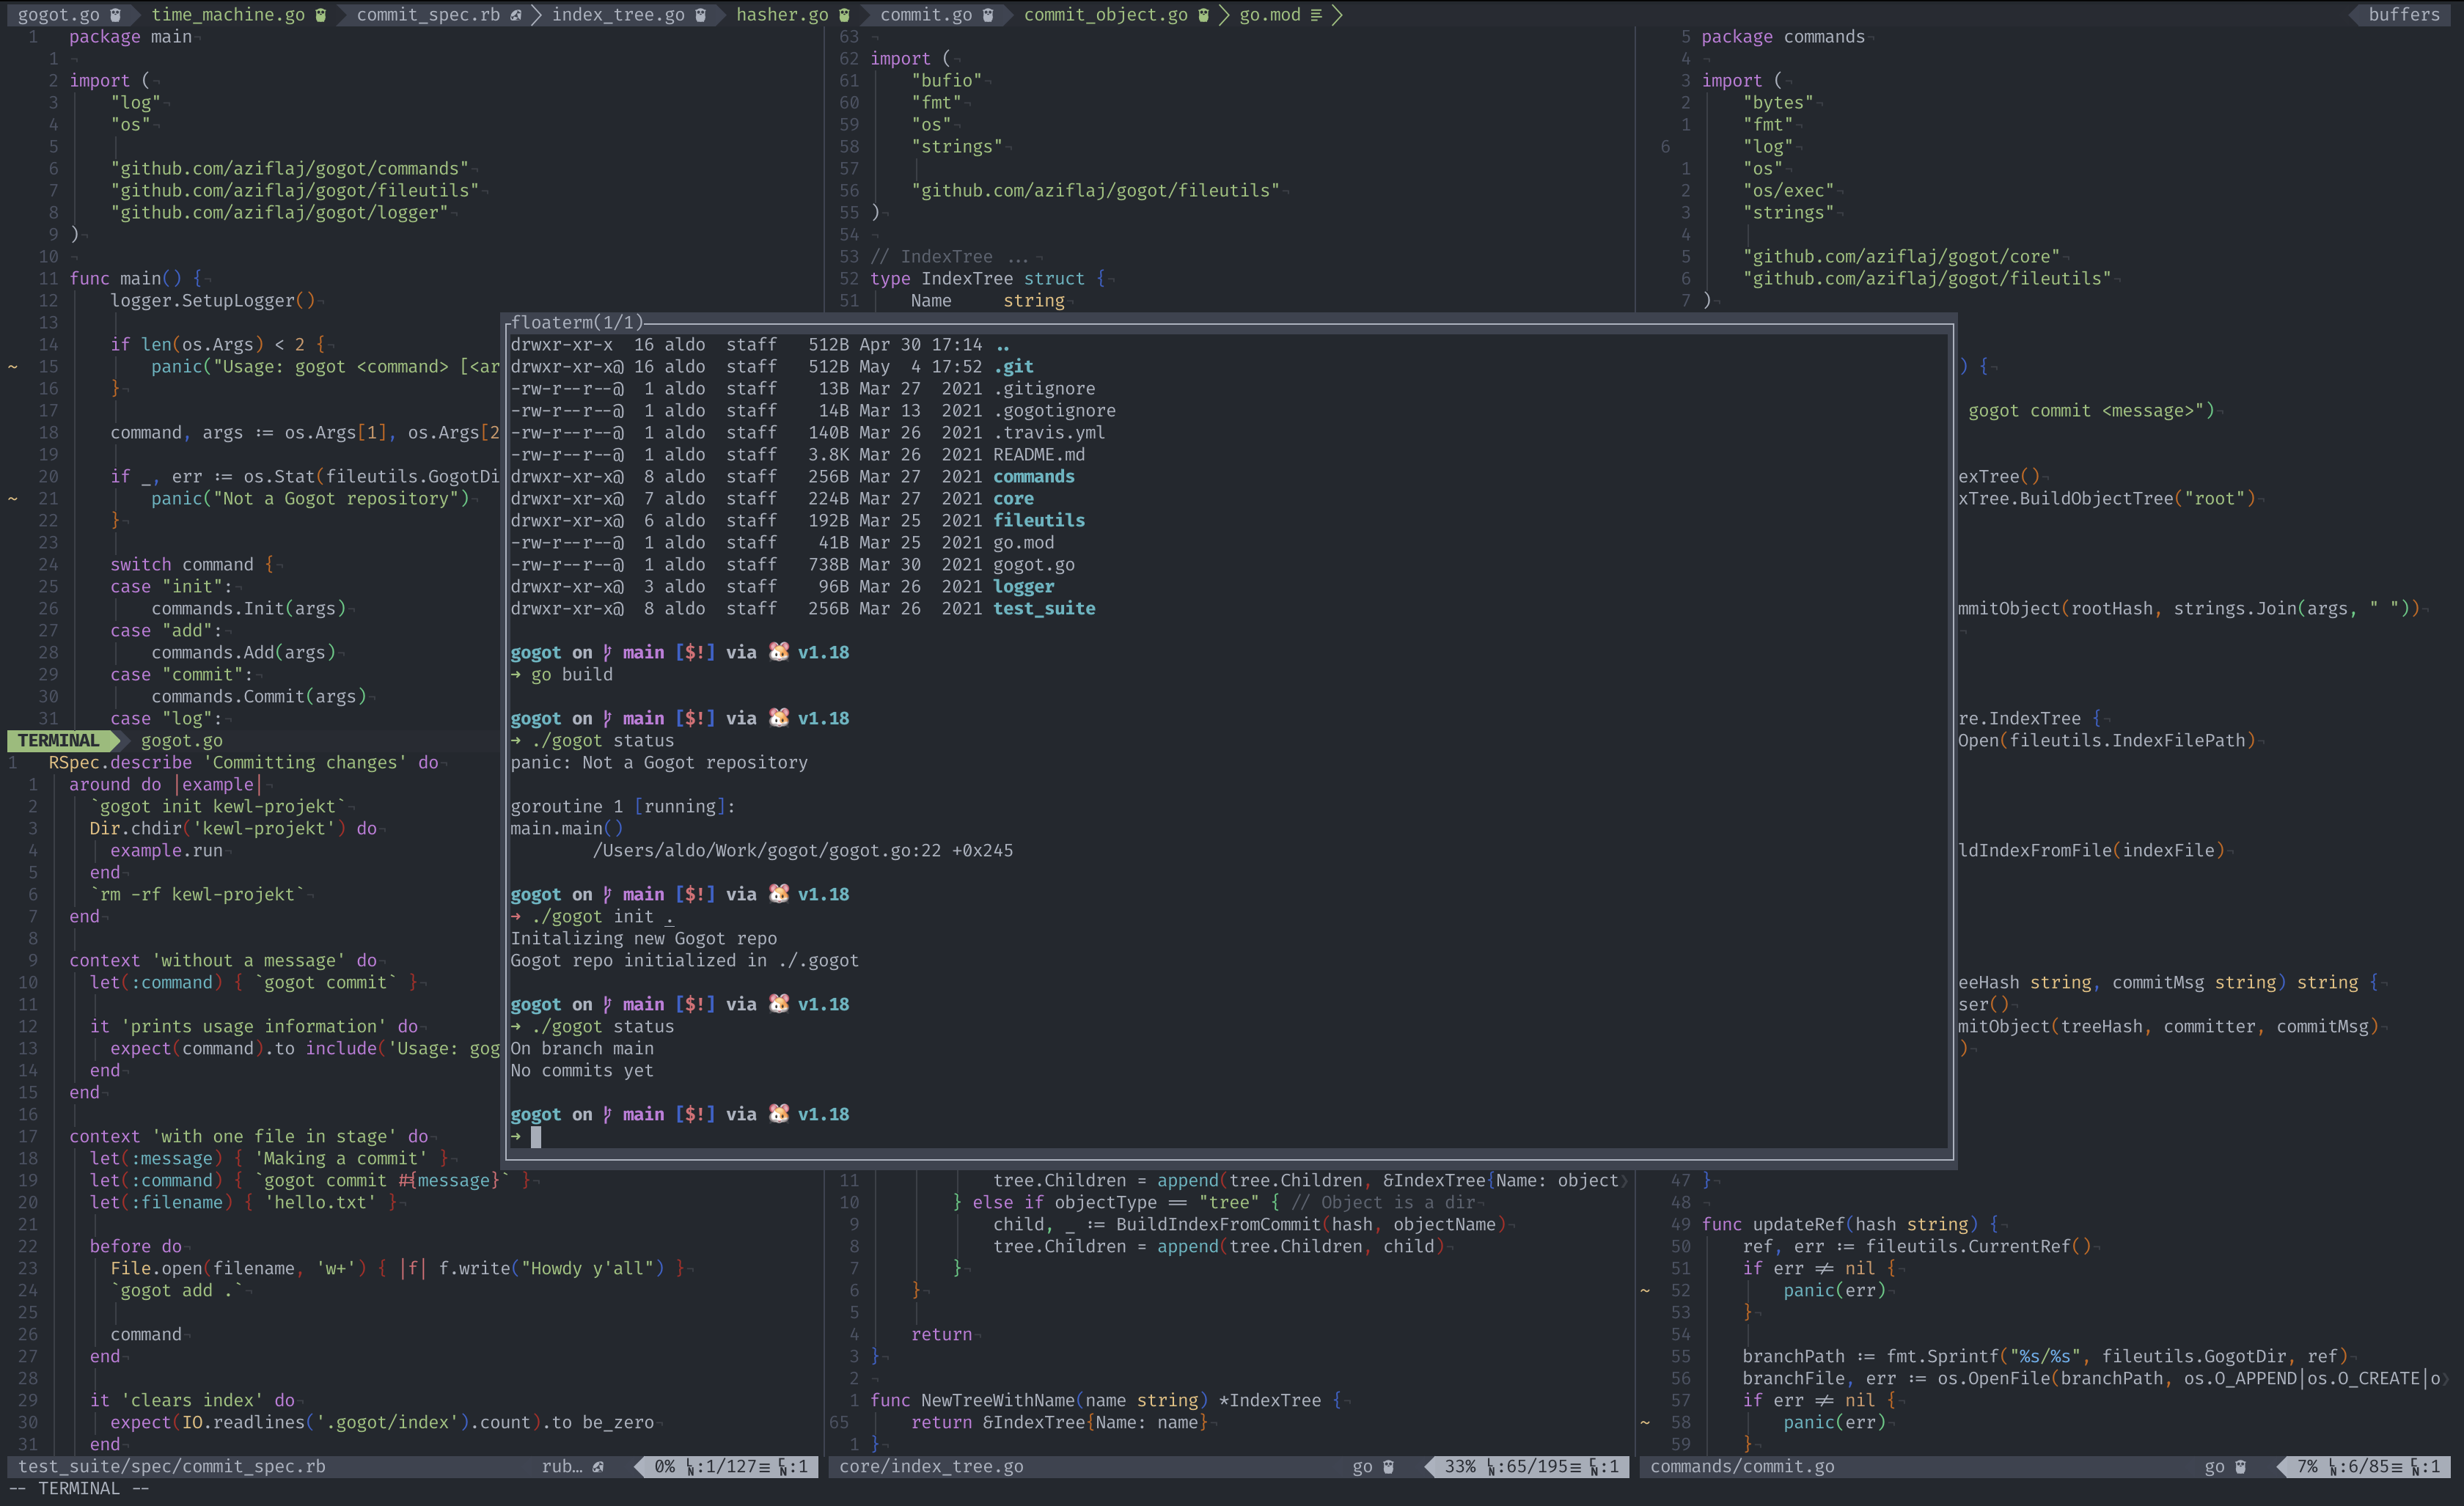Click the logger directory in floaterm listing

coord(1023,586)
